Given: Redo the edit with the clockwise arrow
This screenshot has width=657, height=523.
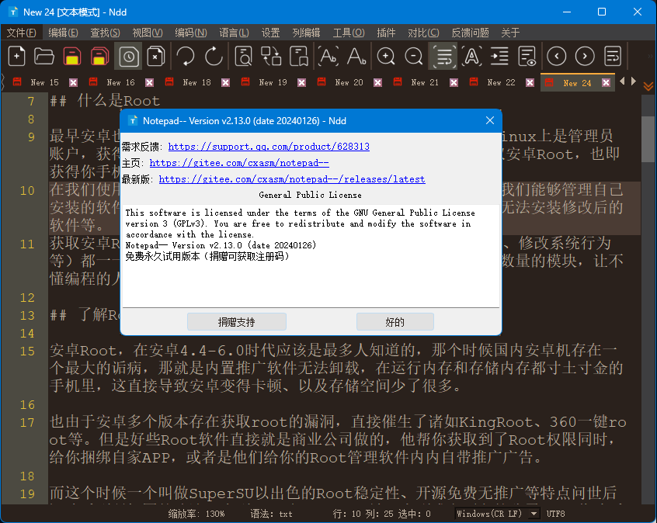Looking at the screenshot, I should [x=214, y=56].
